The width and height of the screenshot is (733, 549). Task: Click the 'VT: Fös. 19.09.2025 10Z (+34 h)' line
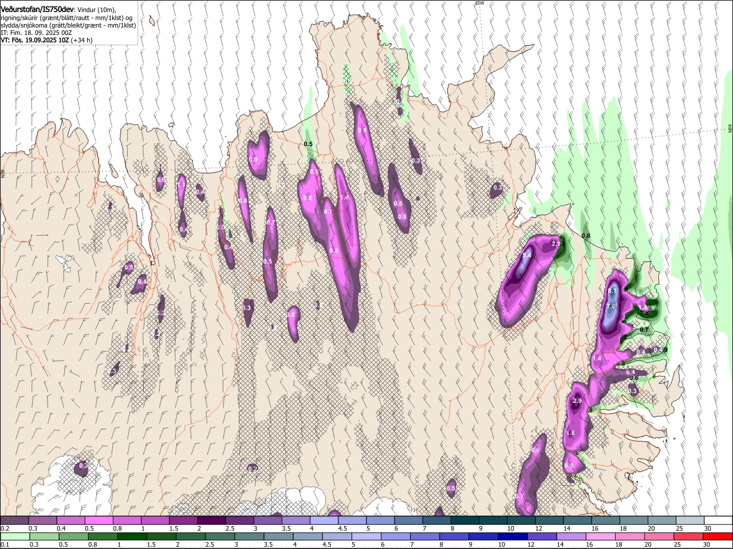click(x=46, y=40)
